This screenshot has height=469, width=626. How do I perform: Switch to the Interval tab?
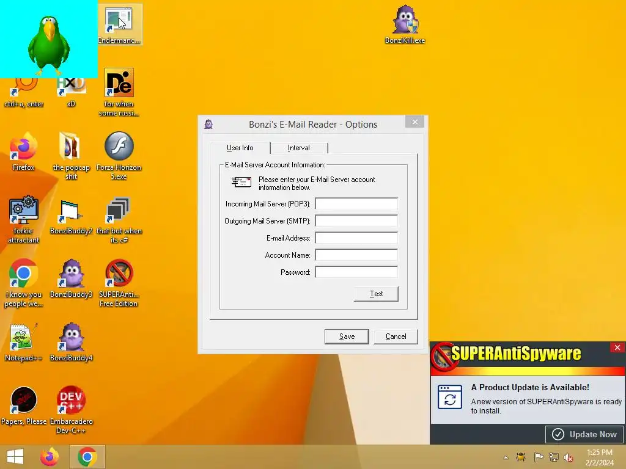pyautogui.click(x=298, y=148)
